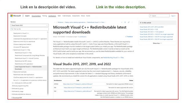Click the Search input field
Image resolution: width=186 pixels, height=105 pixels.
click(159, 16)
